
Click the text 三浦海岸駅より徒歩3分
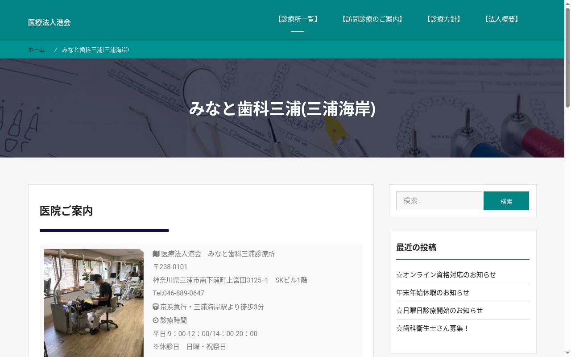click(229, 307)
